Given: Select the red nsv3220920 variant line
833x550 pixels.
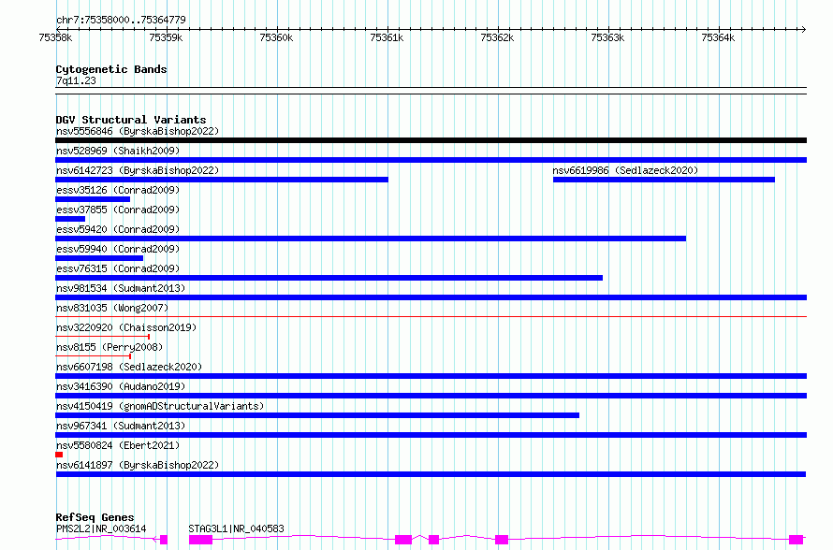Looking at the screenshot, I should click(x=103, y=337).
